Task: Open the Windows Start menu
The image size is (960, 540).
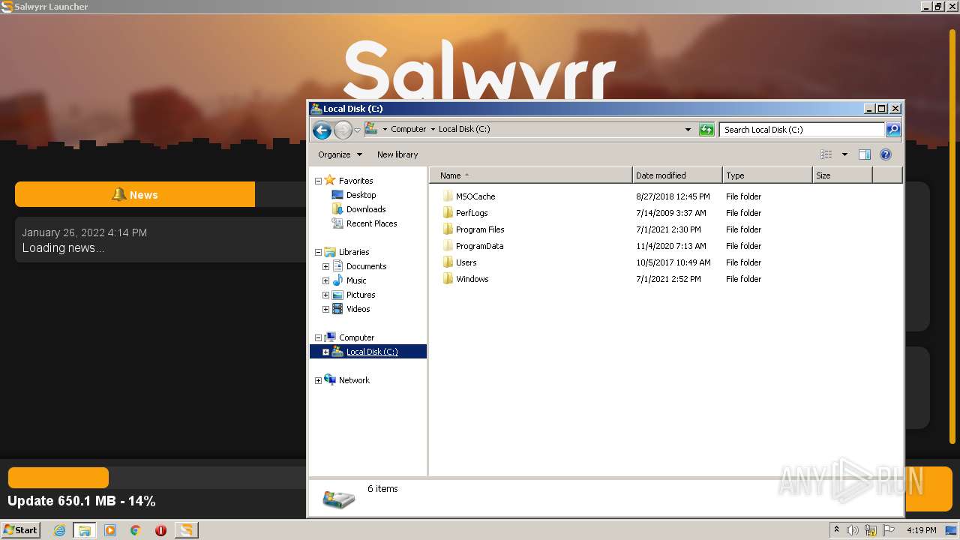Action: (x=20, y=529)
